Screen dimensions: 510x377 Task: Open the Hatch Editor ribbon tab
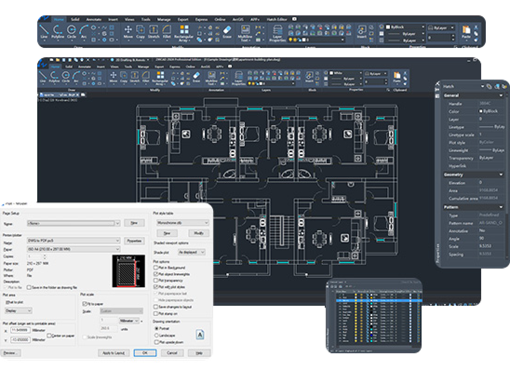tap(277, 20)
